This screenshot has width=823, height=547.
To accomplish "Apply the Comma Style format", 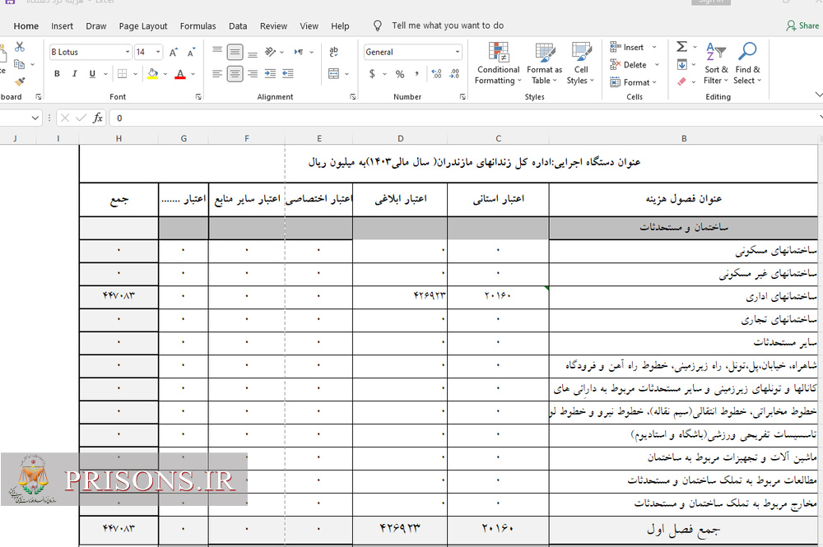I will coord(416,74).
